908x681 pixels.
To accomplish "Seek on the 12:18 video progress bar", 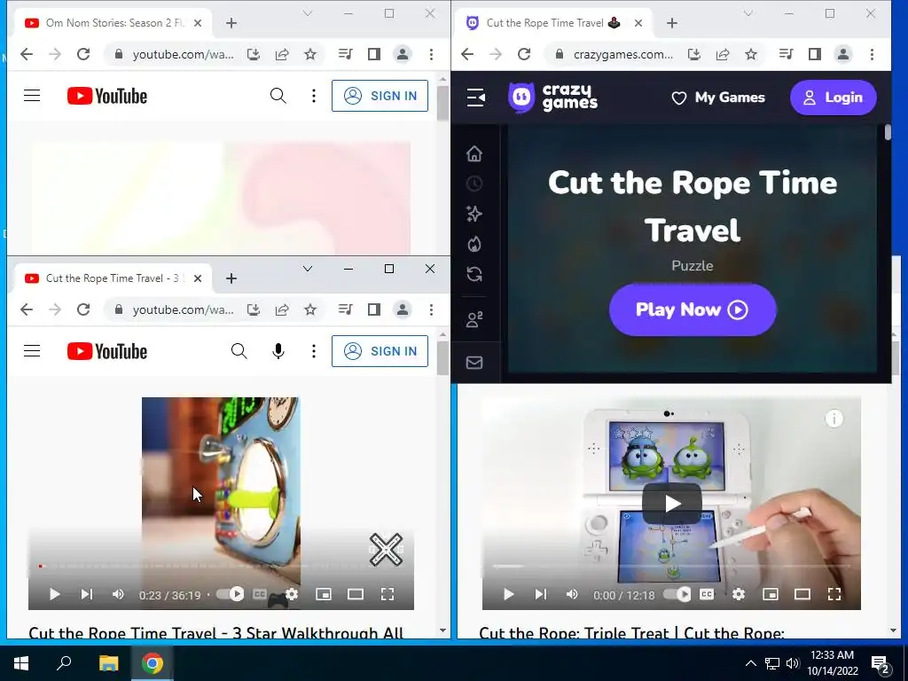I will [672, 566].
